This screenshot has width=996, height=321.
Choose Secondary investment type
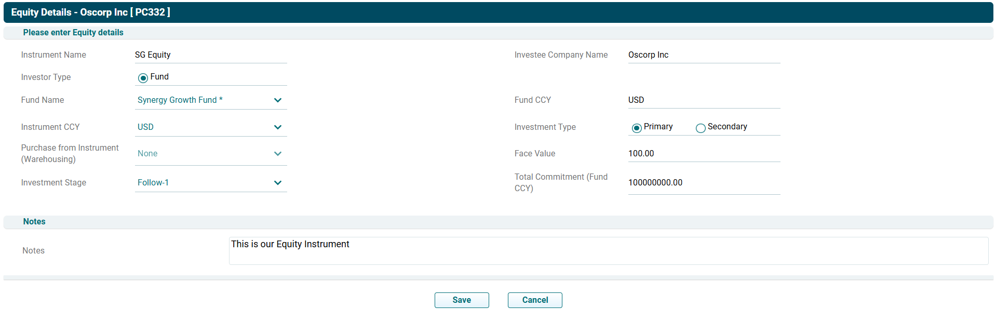[701, 128]
